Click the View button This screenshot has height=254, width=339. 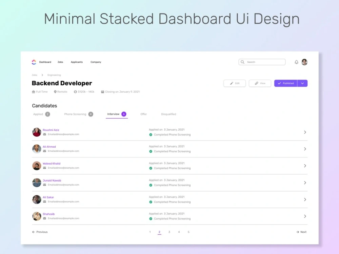pos(260,83)
